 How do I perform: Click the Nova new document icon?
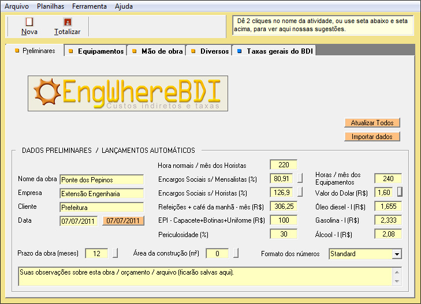tap(29, 22)
